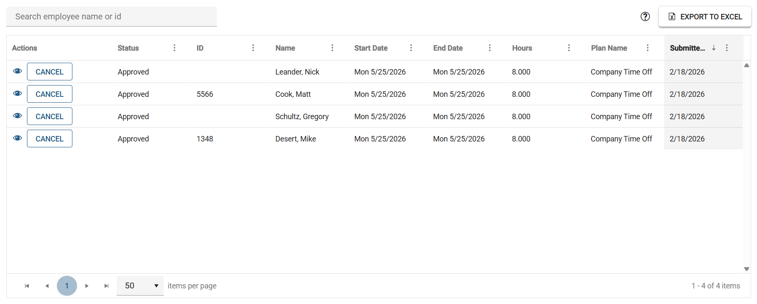Image resolution: width=757 pixels, height=304 pixels.
Task: Focus the employee name or id search field
Action: click(x=112, y=16)
